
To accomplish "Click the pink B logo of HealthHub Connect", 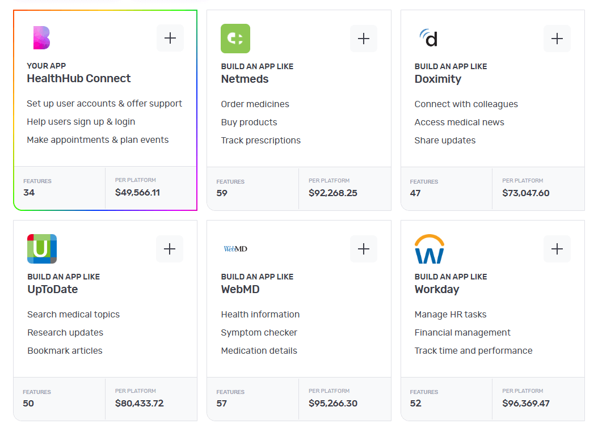I will 41,38.
